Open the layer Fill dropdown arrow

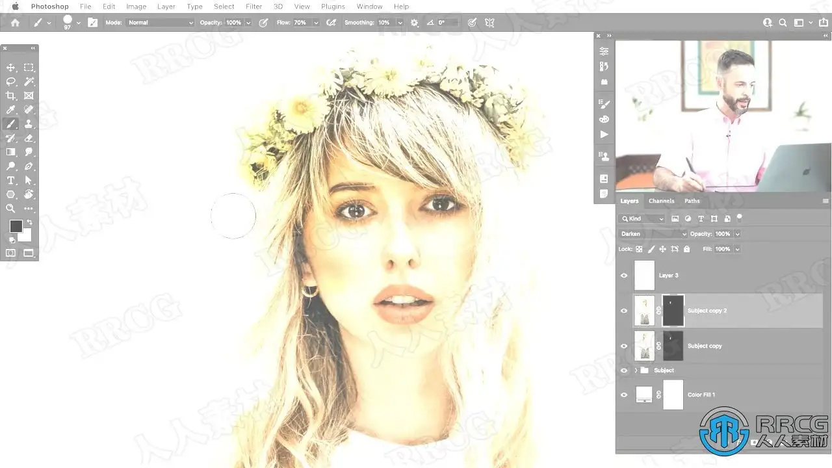point(737,249)
